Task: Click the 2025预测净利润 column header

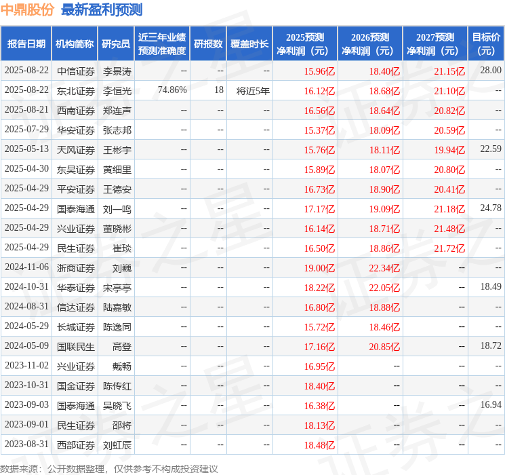Action: [x=304, y=44]
